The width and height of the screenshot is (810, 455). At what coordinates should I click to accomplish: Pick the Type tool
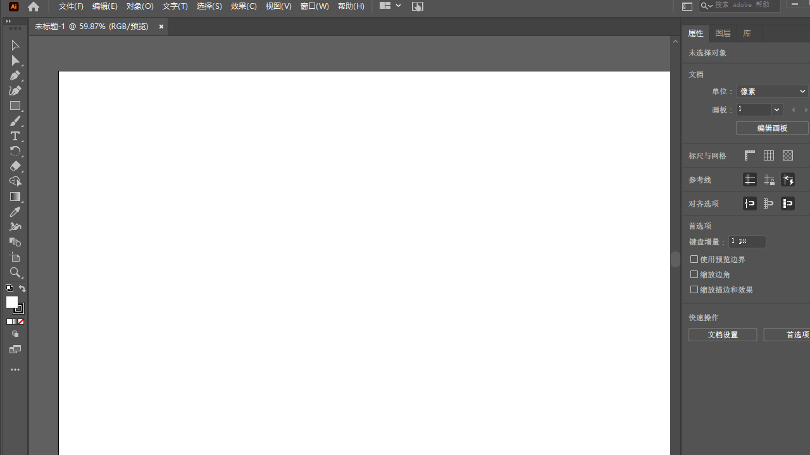[15, 136]
